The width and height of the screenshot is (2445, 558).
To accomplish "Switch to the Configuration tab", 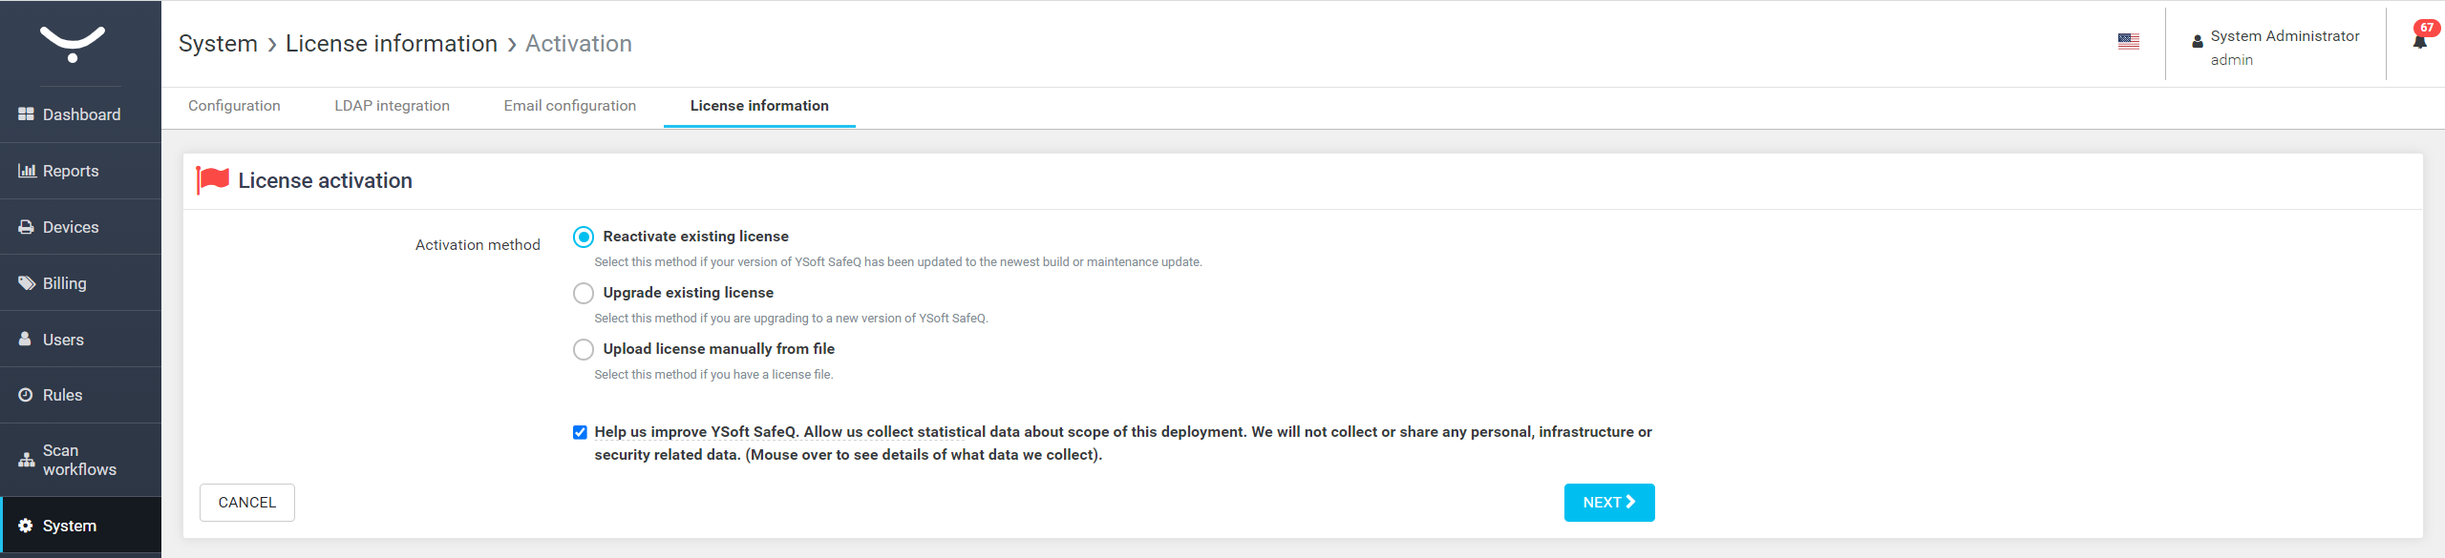I will point(234,106).
